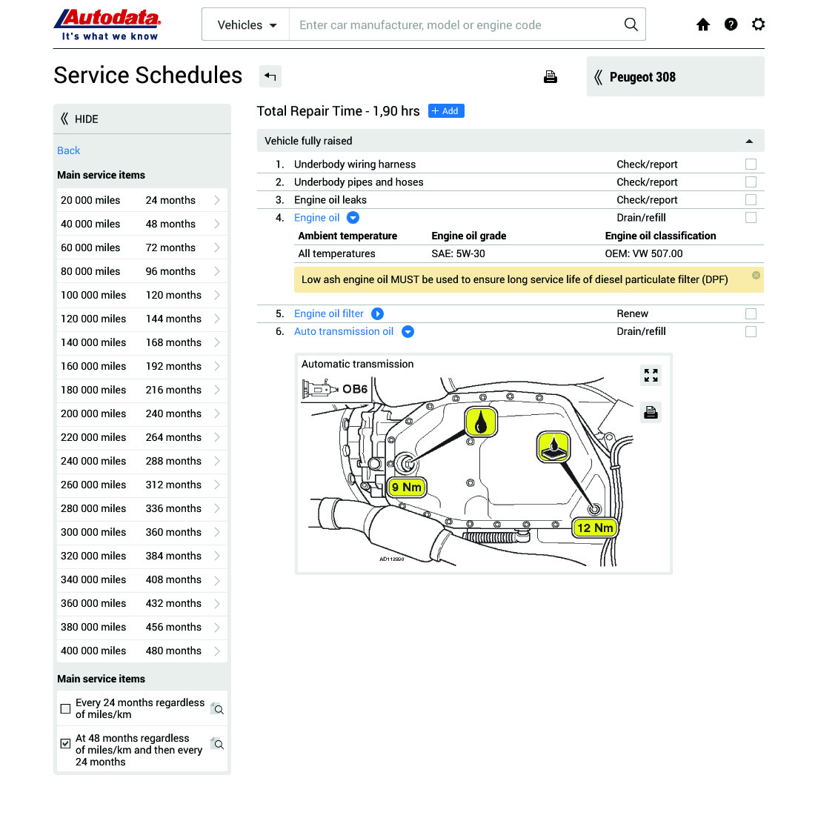Click the search magnifier icon
Screen dimensions: 818x821
[x=631, y=24]
